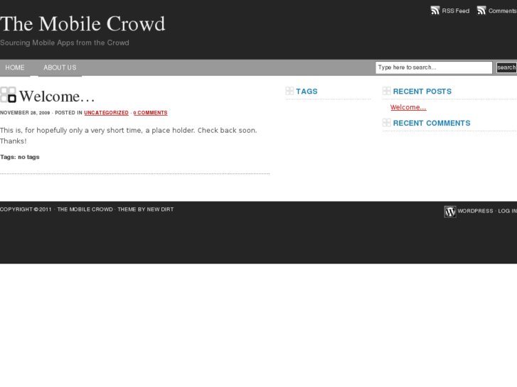Open the 0 Comments link

click(x=150, y=113)
